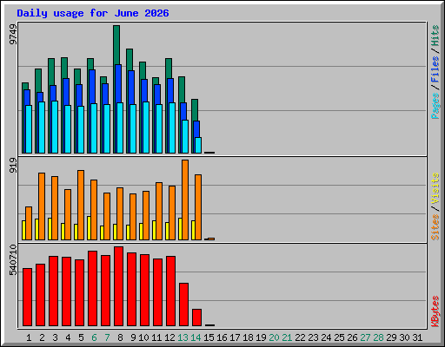445x347 pixels.
Task: Click the 9749 hits axis value
Action: point(13,35)
